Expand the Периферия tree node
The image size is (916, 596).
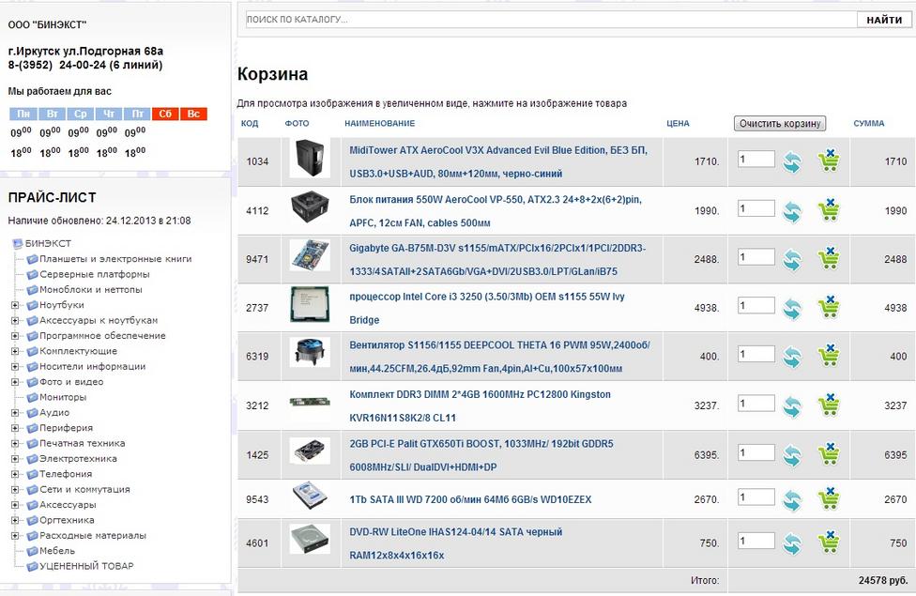tap(15, 428)
